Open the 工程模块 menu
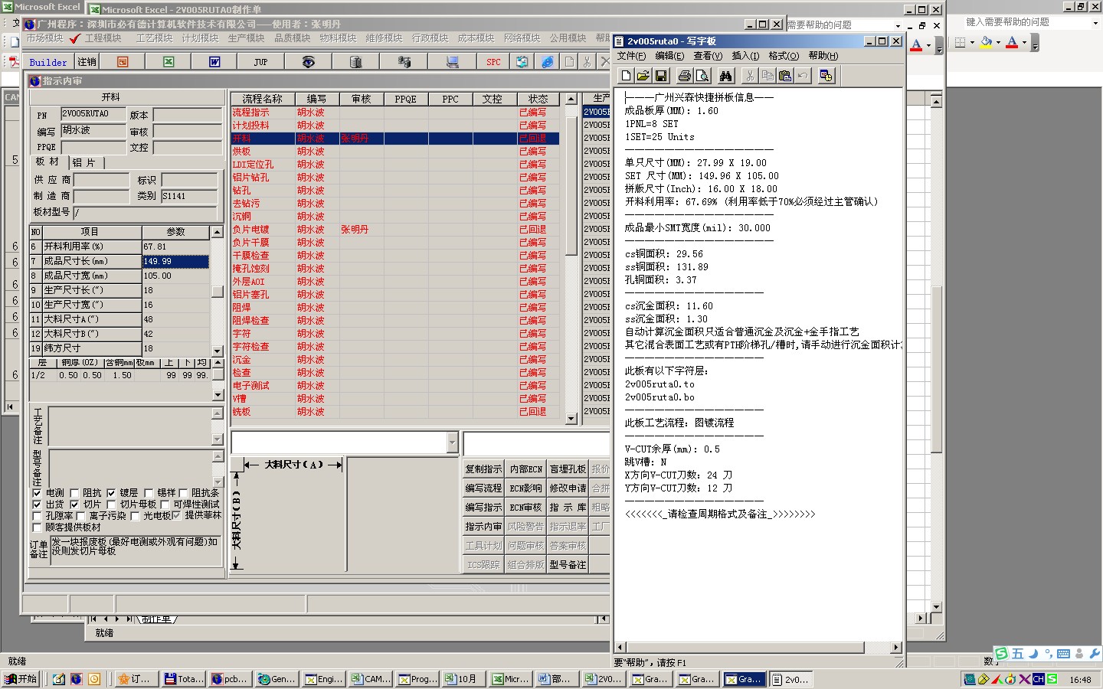Image resolution: width=1103 pixels, height=689 pixels. [103, 38]
